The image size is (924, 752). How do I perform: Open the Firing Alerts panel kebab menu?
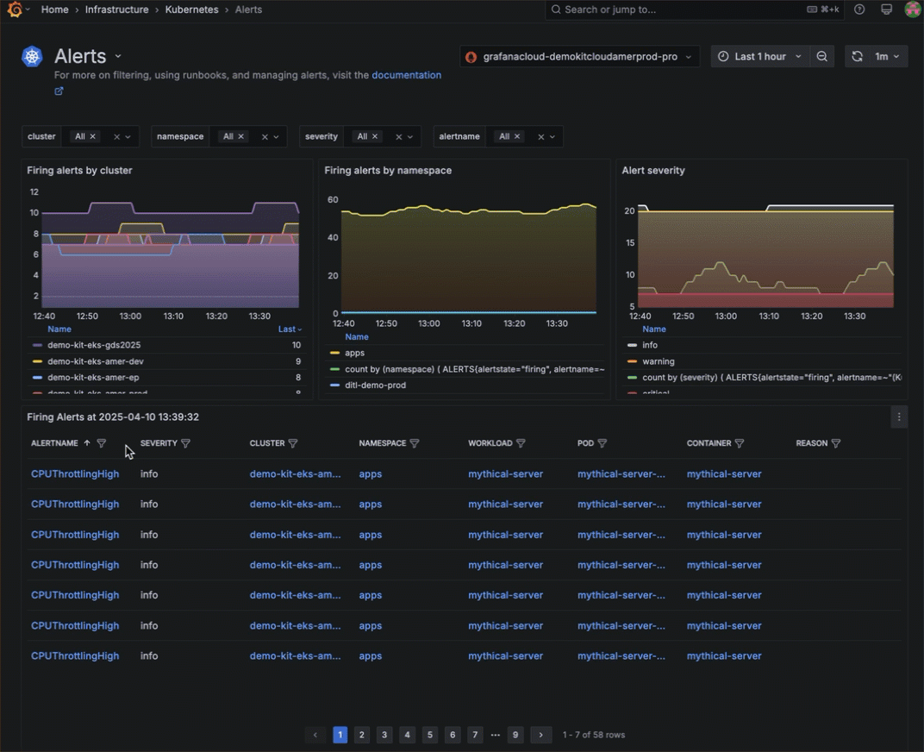click(899, 417)
